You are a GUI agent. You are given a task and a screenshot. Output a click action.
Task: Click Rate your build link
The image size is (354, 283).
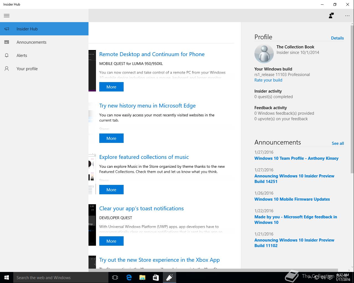coord(268,80)
